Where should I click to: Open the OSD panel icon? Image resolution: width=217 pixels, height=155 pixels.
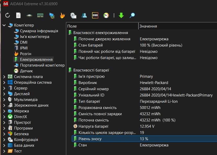(x=95, y=15)
